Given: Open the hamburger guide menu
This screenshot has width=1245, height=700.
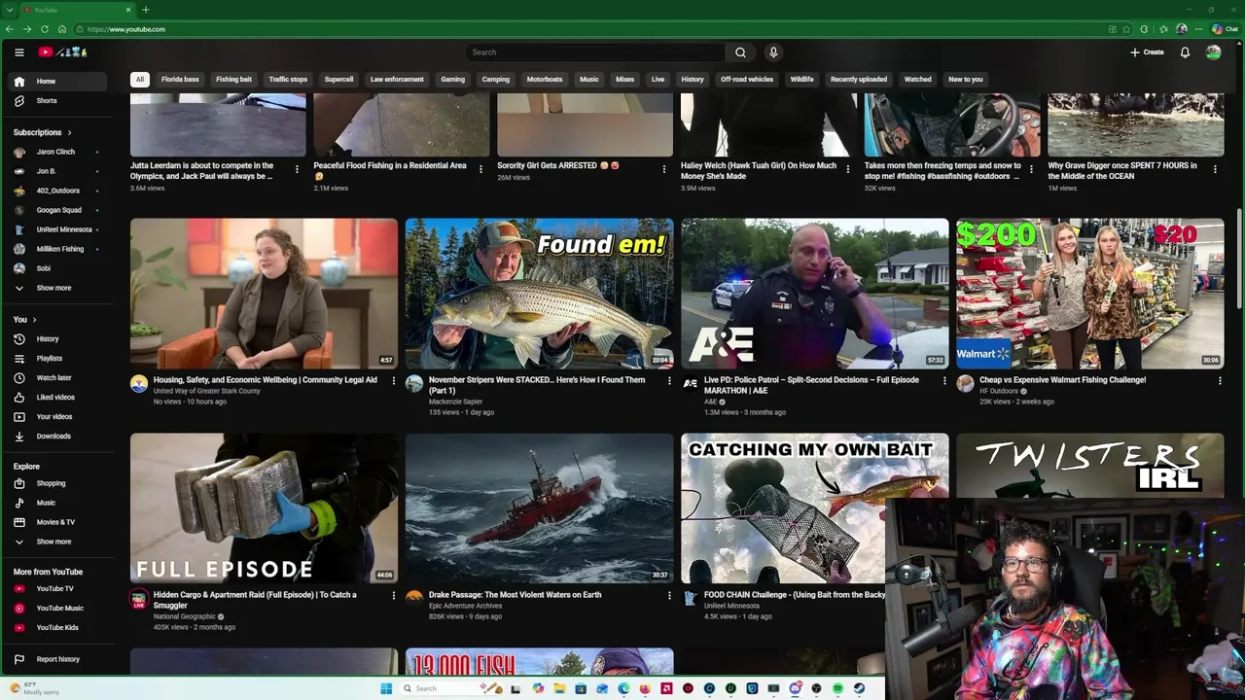Looking at the screenshot, I should tap(18, 52).
